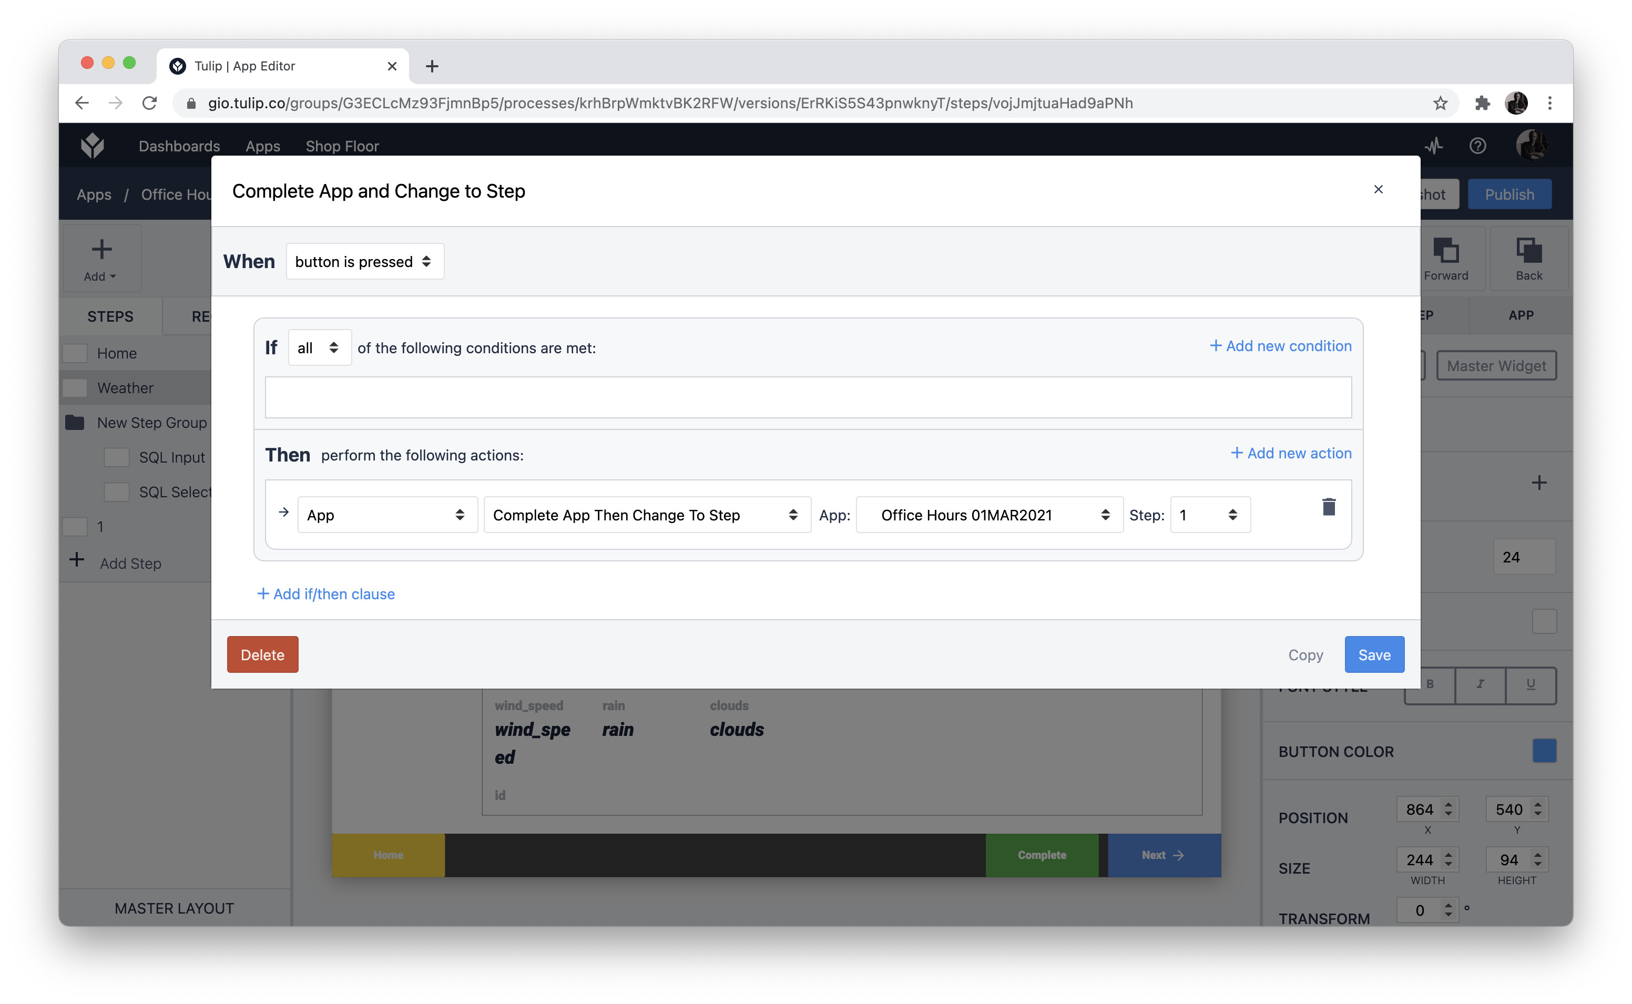
Task: Click the red Delete button
Action: (x=262, y=654)
